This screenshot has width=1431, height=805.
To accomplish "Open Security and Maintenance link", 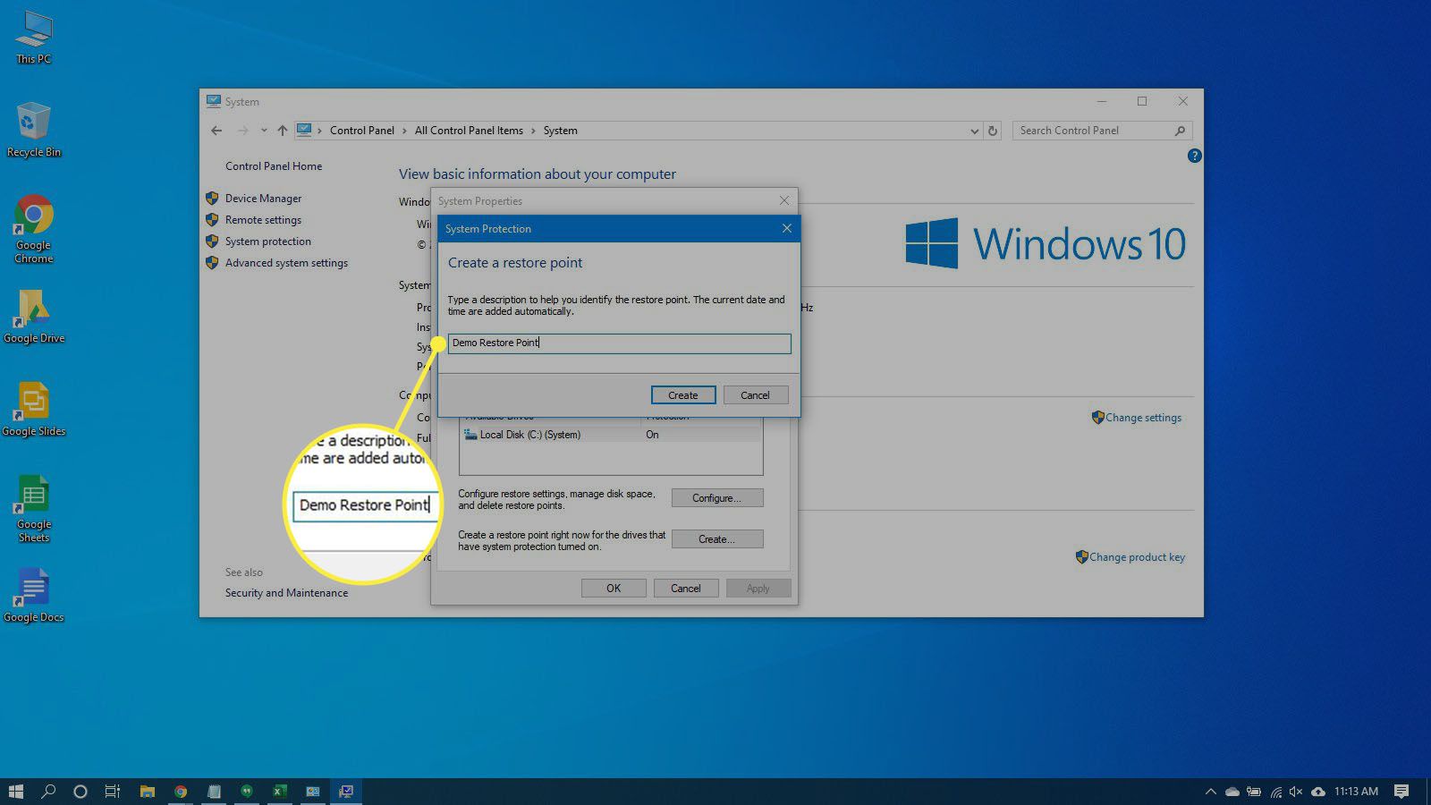I will point(286,593).
